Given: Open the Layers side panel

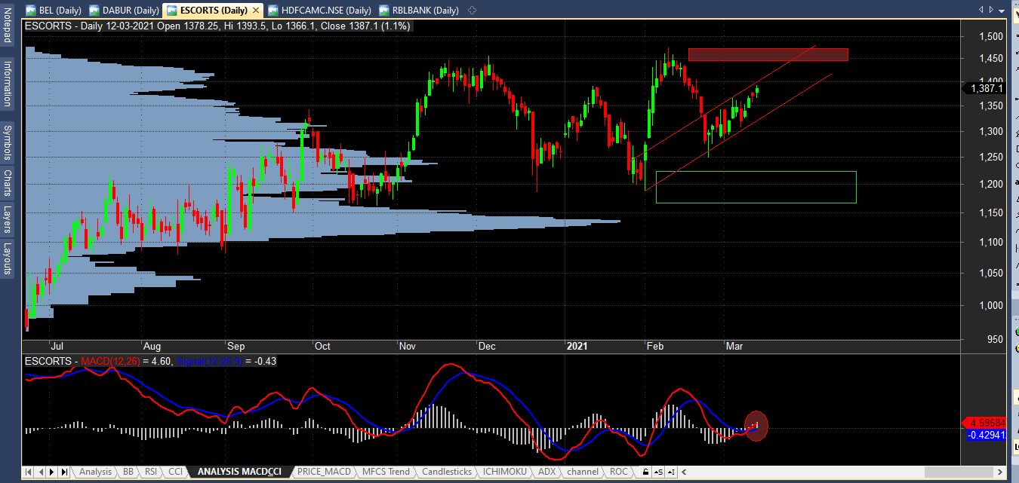Looking at the screenshot, I should [x=8, y=220].
